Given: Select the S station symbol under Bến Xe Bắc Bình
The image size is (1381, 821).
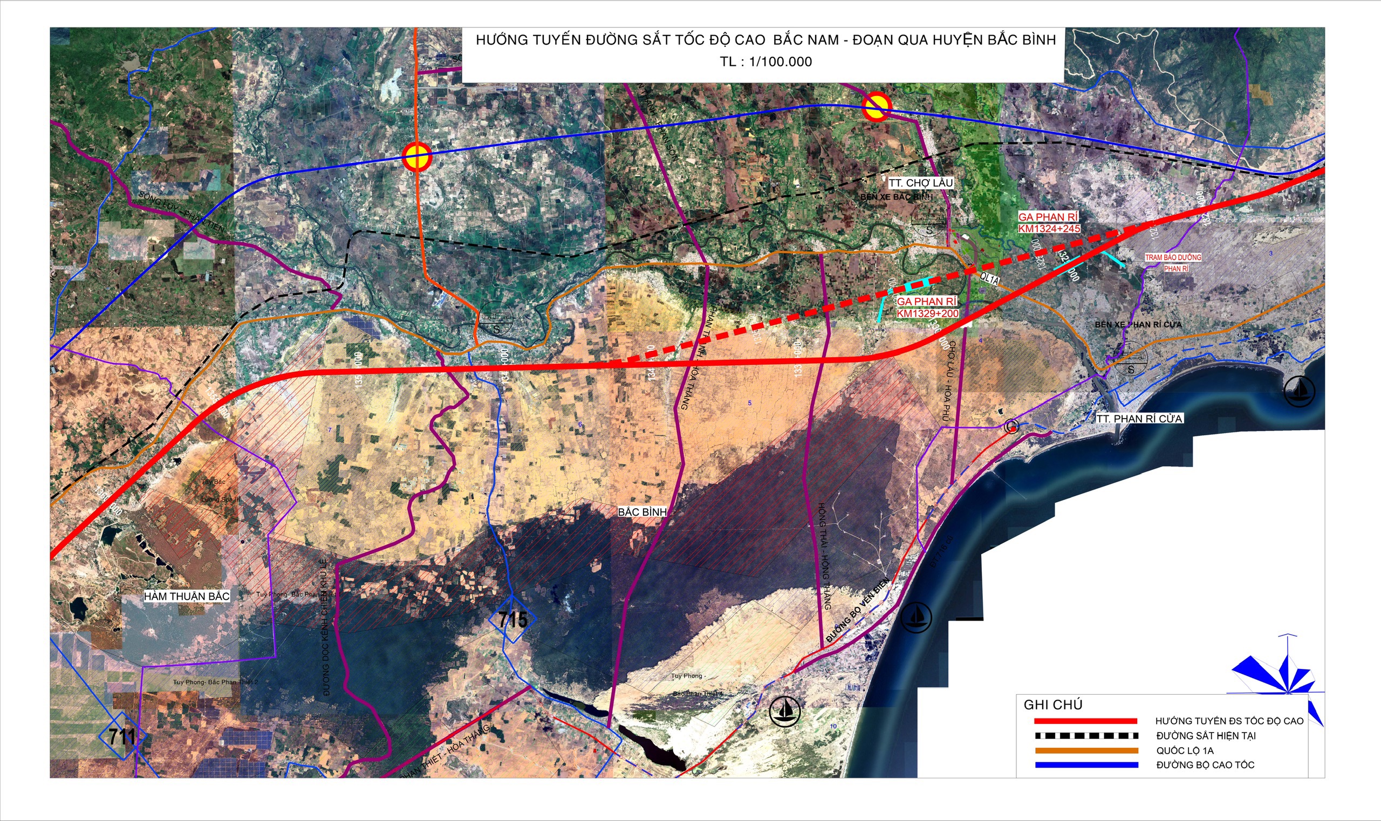Looking at the screenshot, I should pyautogui.click(x=929, y=221).
